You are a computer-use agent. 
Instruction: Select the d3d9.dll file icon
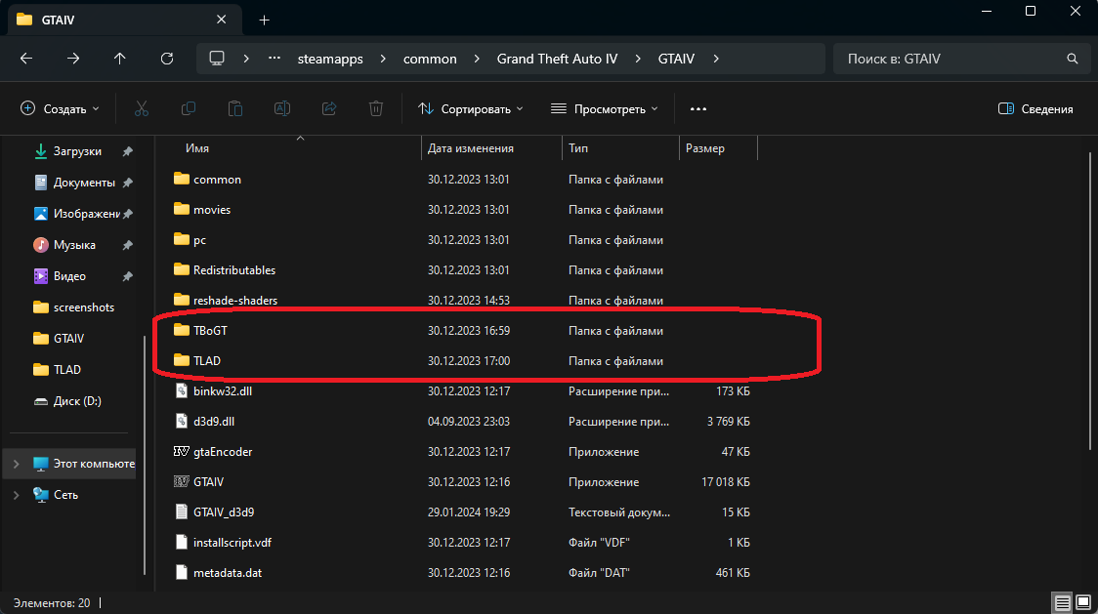[182, 421]
